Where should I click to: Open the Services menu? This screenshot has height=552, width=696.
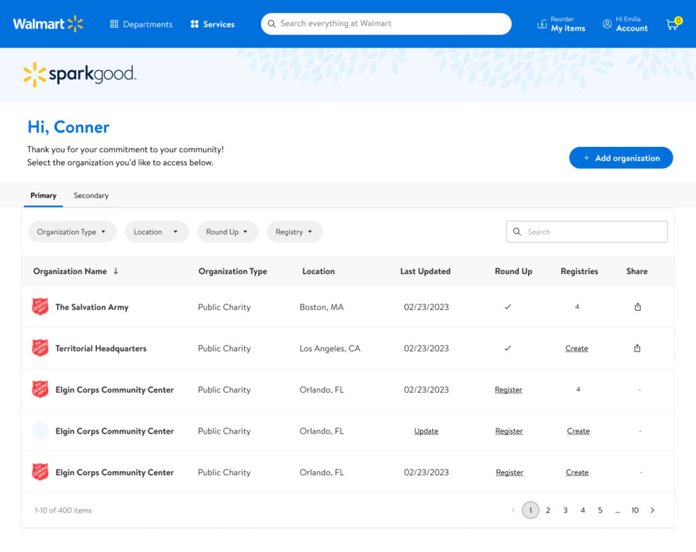coord(212,24)
